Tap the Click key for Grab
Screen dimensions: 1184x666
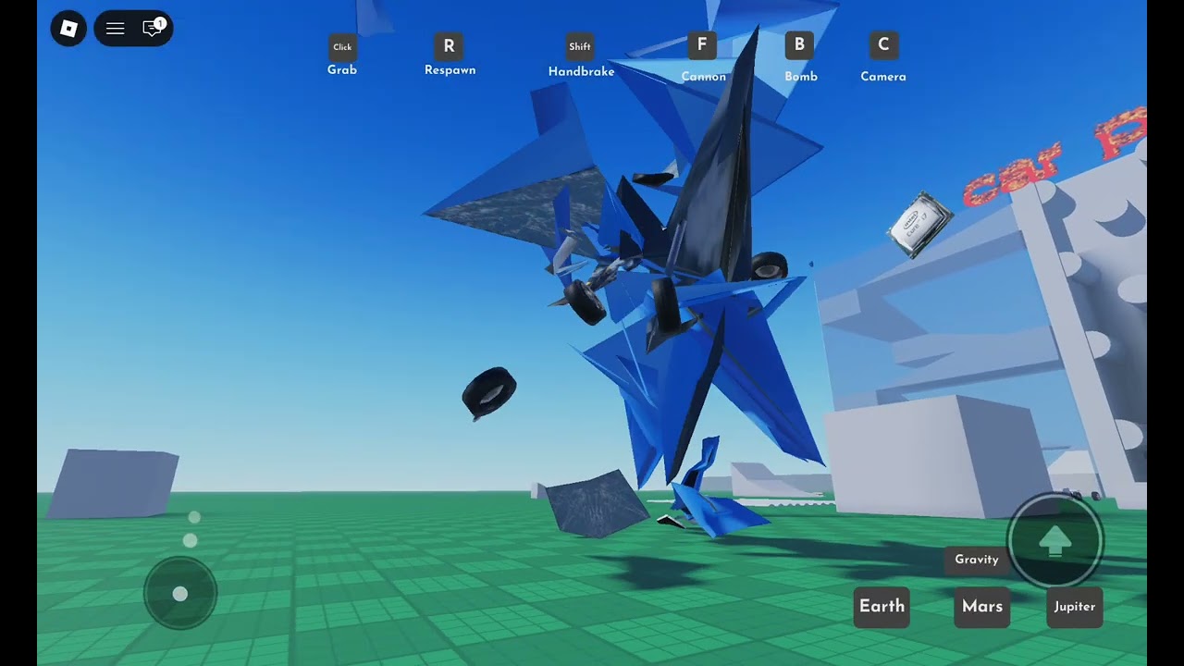(342, 46)
